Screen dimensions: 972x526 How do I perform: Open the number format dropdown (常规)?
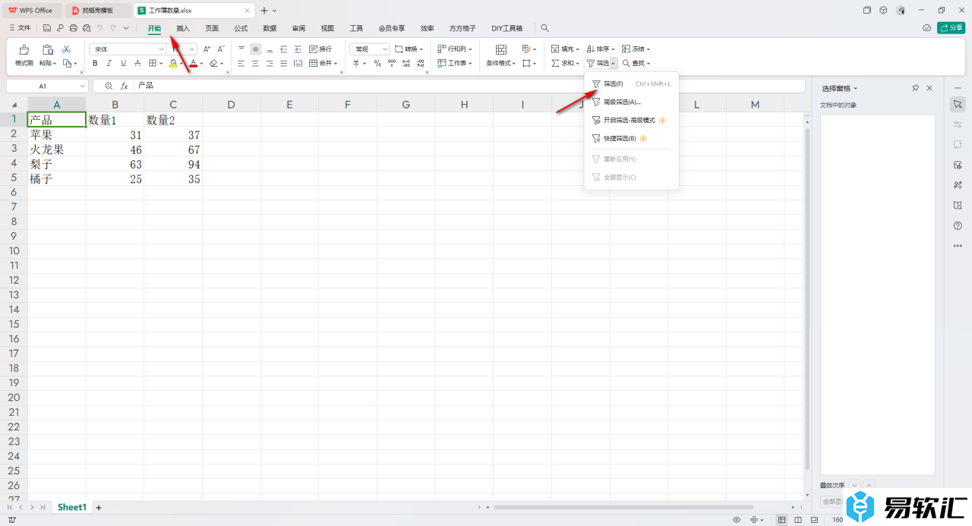click(x=384, y=49)
